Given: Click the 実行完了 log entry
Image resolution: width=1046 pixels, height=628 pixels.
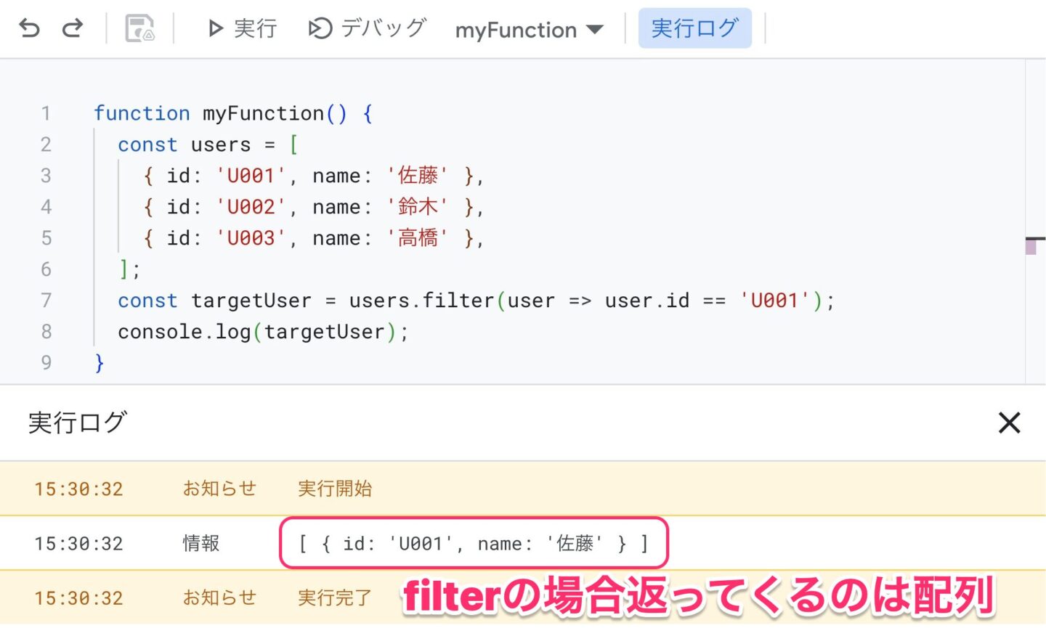Looking at the screenshot, I should pyautogui.click(x=334, y=598).
